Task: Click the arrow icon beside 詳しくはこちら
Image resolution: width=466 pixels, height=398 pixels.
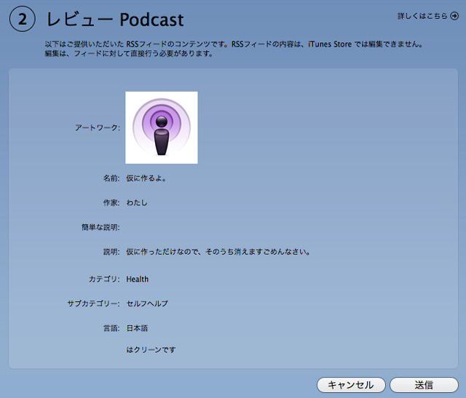Action: (x=454, y=16)
